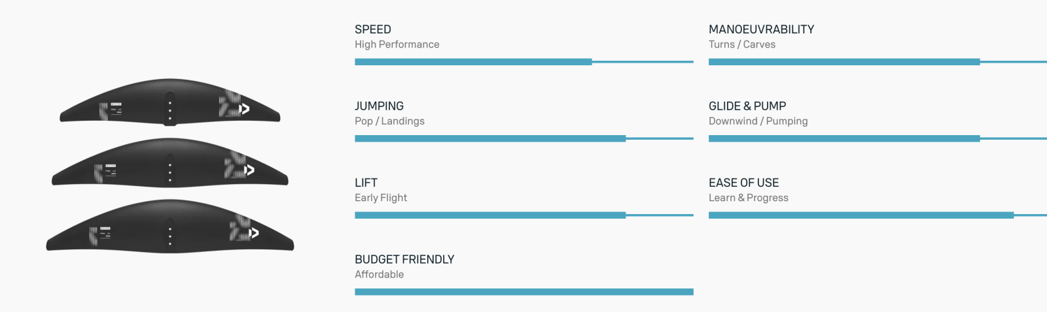Click the Lift rating bar
This screenshot has width=1047, height=312.
523,215
